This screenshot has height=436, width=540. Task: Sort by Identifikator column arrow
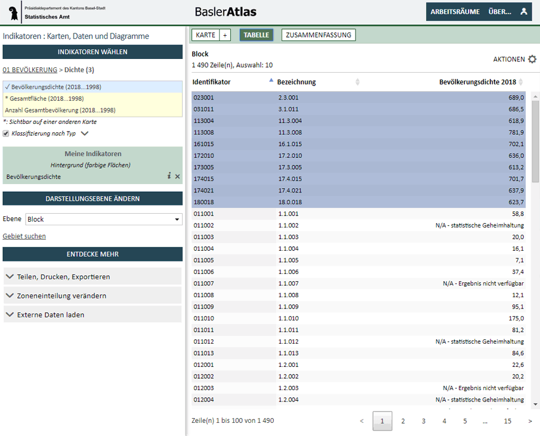(271, 80)
